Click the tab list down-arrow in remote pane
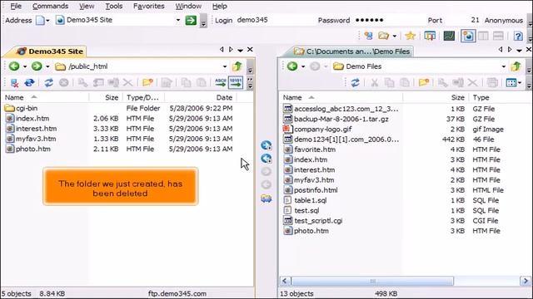This screenshot has height=299, width=533. (x=241, y=50)
